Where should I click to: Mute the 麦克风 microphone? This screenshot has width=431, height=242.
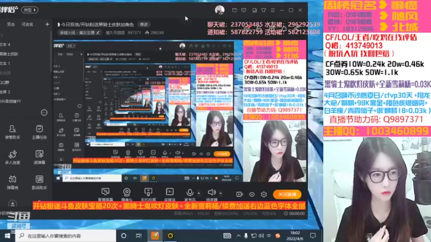(x=190, y=193)
